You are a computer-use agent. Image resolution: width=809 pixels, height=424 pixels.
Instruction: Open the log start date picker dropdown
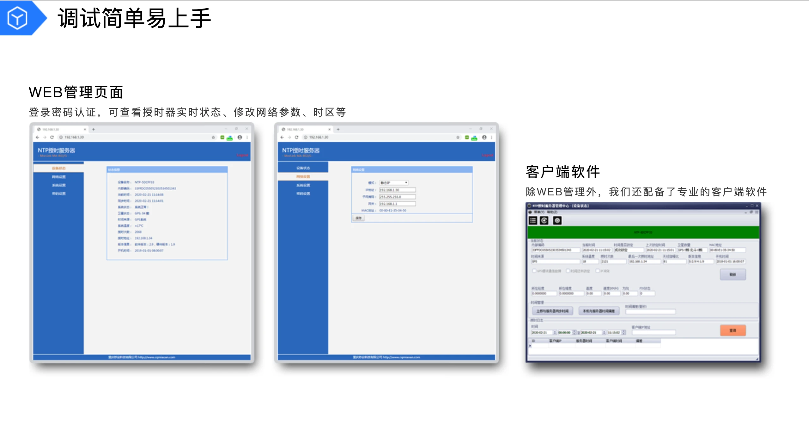pos(555,332)
